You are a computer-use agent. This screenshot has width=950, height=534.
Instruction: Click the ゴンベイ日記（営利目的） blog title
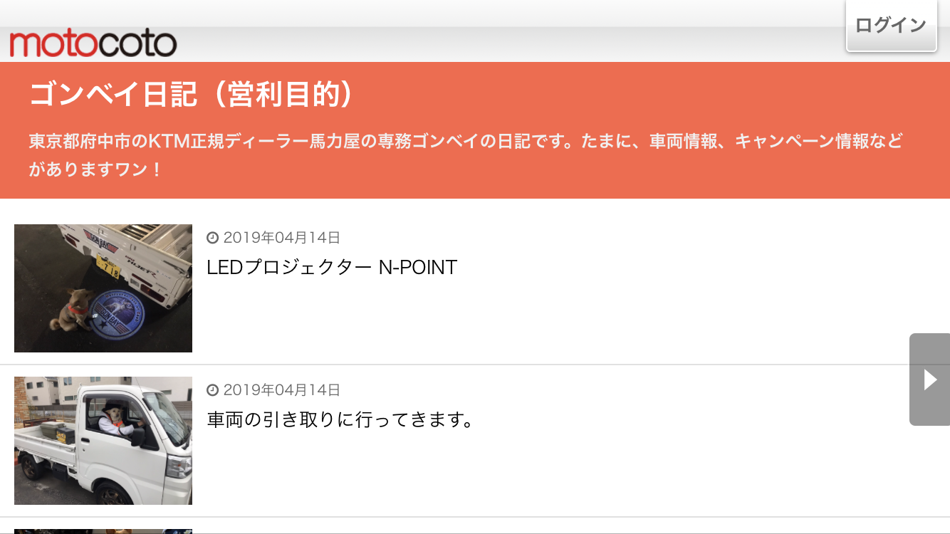coord(192,95)
